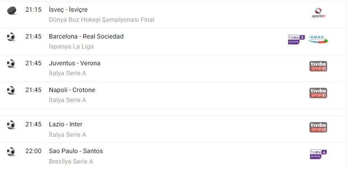This screenshot has width=347, height=169.
Task: Open the İsveç - İsviçre match
Action: tap(69, 10)
